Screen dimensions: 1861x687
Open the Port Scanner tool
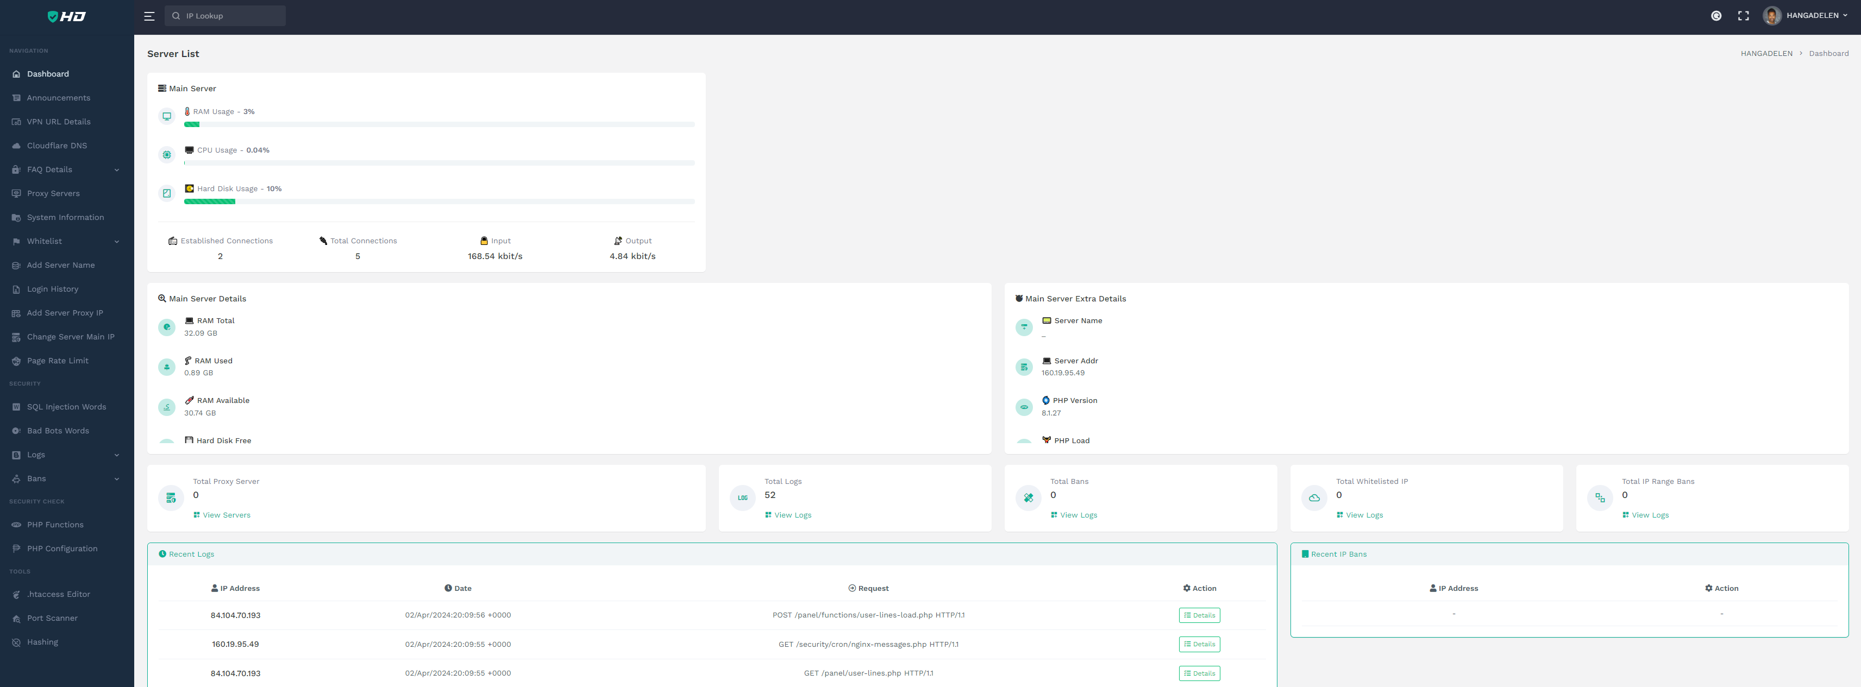52,619
